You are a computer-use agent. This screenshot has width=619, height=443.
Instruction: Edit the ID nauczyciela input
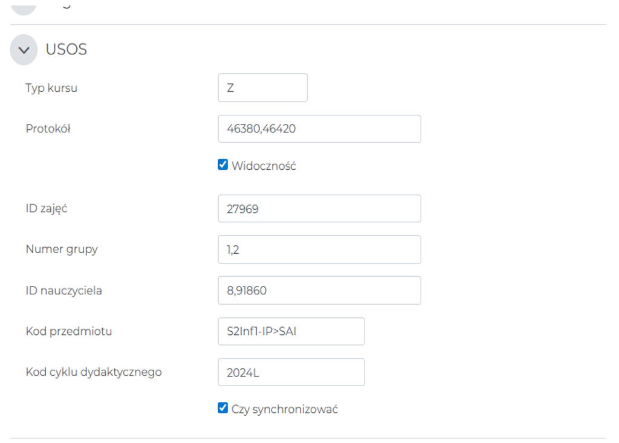tap(319, 291)
